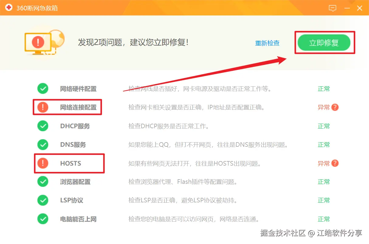Open the feedback message icon in title bar
This screenshot has width=369, height=244.
(x=333, y=8)
